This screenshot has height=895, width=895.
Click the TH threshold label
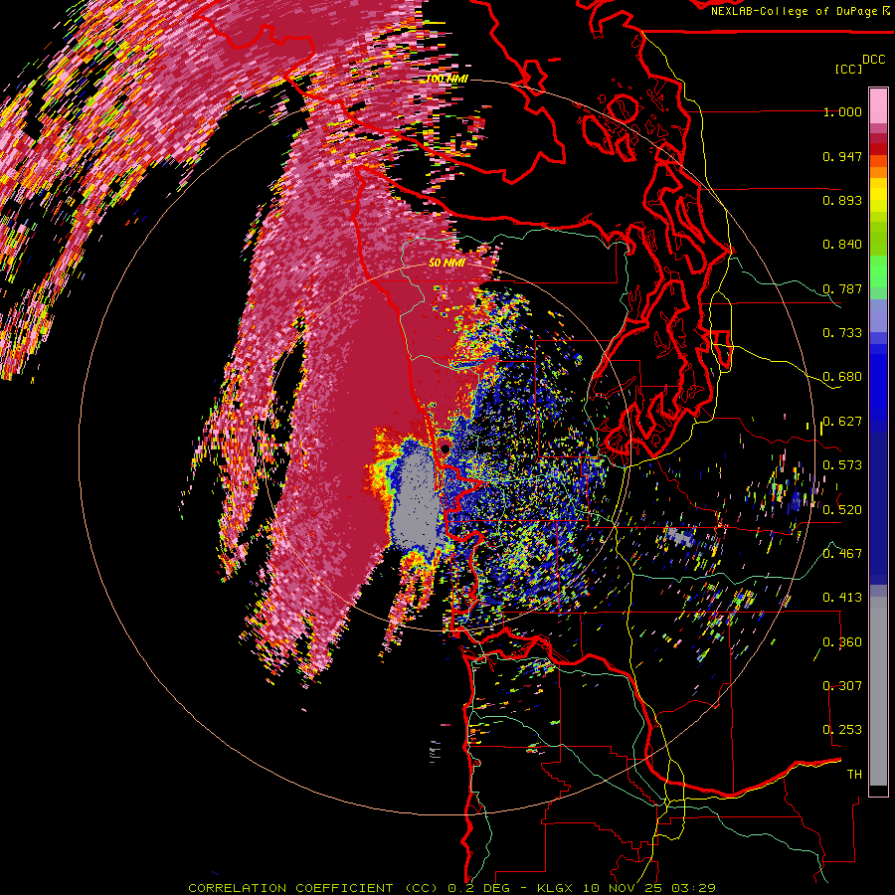(x=854, y=775)
